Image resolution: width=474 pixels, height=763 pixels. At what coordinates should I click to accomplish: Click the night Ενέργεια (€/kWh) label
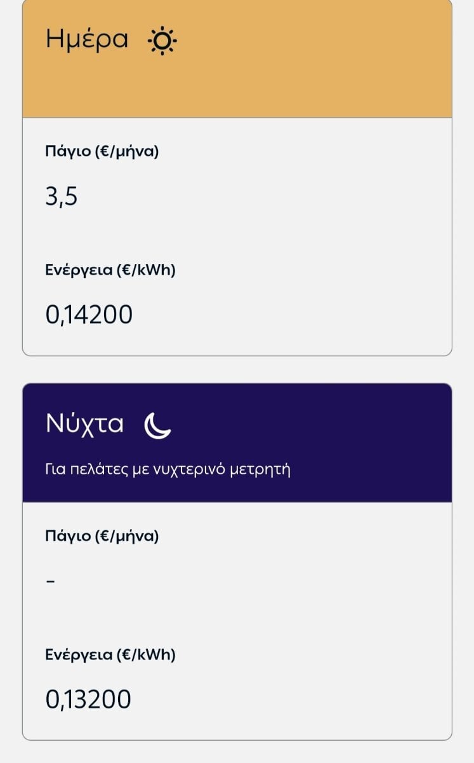[x=110, y=655]
